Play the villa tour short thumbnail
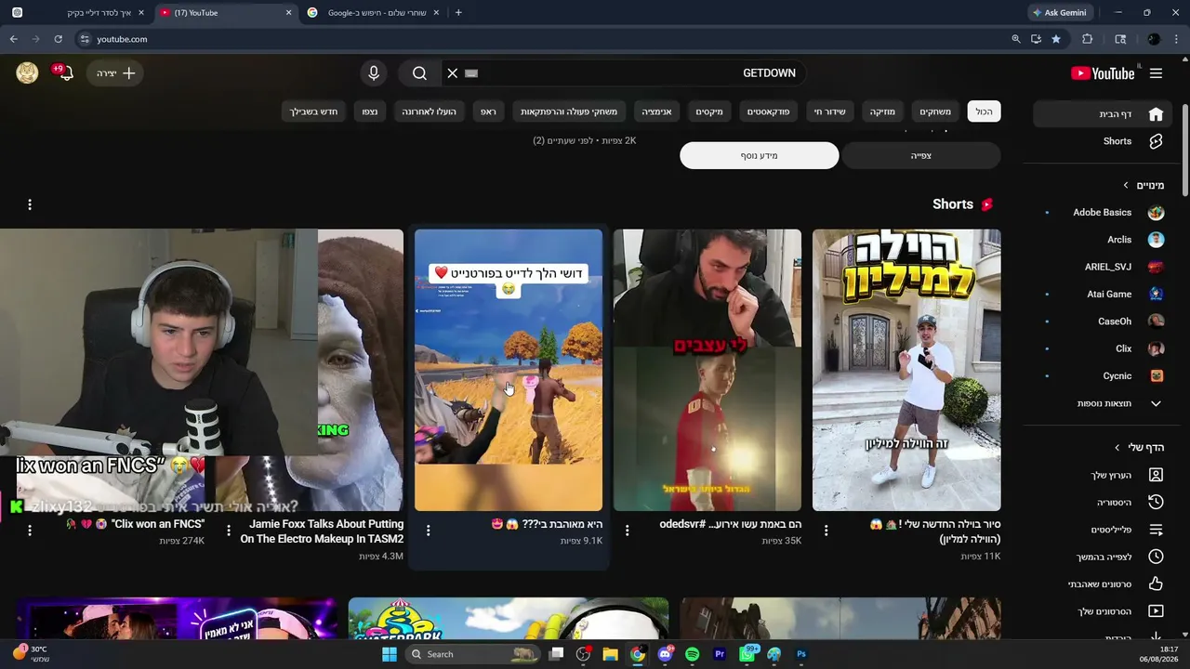Image resolution: width=1190 pixels, height=669 pixels. pos(906,370)
